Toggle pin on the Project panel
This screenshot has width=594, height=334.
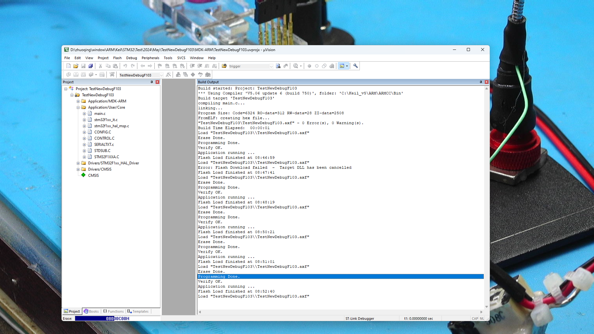click(151, 82)
